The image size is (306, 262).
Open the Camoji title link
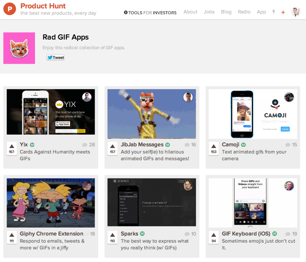click(230, 144)
